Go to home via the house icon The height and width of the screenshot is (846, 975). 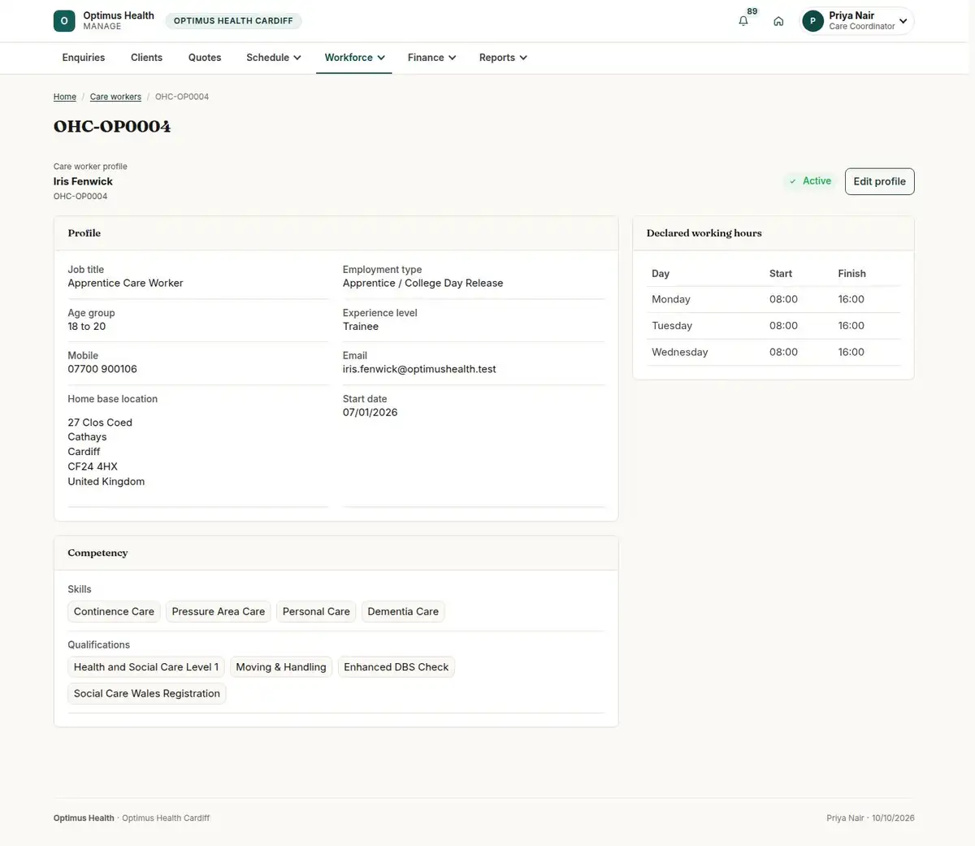[x=778, y=21]
